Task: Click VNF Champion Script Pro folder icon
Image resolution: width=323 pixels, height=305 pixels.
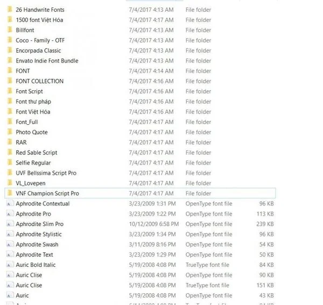Action: tap(10, 193)
